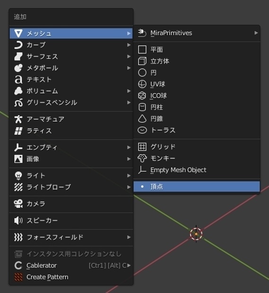This screenshot has height=293, width=269.
Task: Click the ボリューム cloud icon
Action: pos(18,91)
